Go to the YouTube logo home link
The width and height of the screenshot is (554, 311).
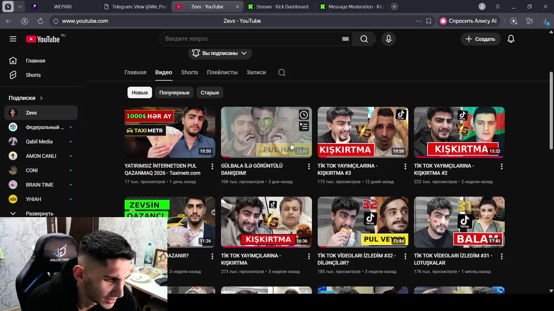point(43,39)
